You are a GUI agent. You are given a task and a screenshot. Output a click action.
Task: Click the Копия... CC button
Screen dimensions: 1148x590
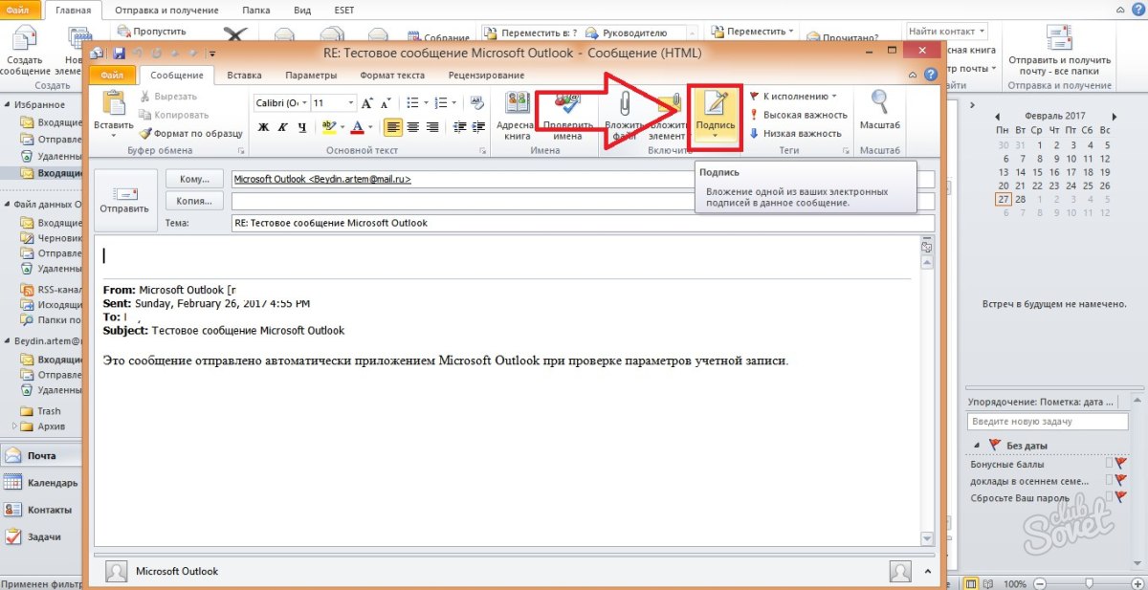pos(194,201)
